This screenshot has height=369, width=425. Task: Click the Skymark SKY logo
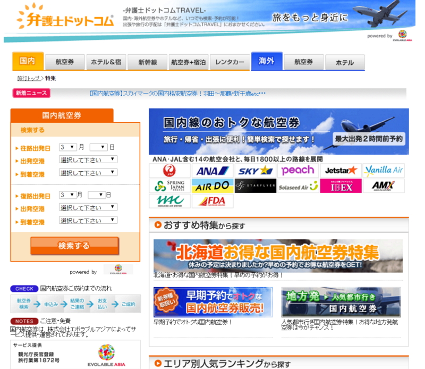pyautogui.click(x=256, y=170)
